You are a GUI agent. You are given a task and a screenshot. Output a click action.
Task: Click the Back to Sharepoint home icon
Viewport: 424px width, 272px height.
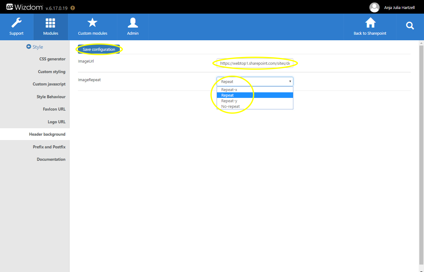pos(370,23)
